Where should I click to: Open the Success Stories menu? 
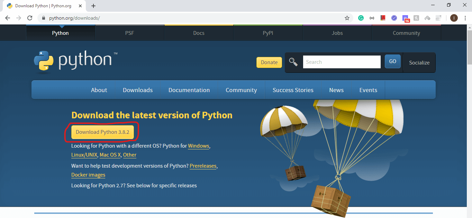(x=293, y=90)
